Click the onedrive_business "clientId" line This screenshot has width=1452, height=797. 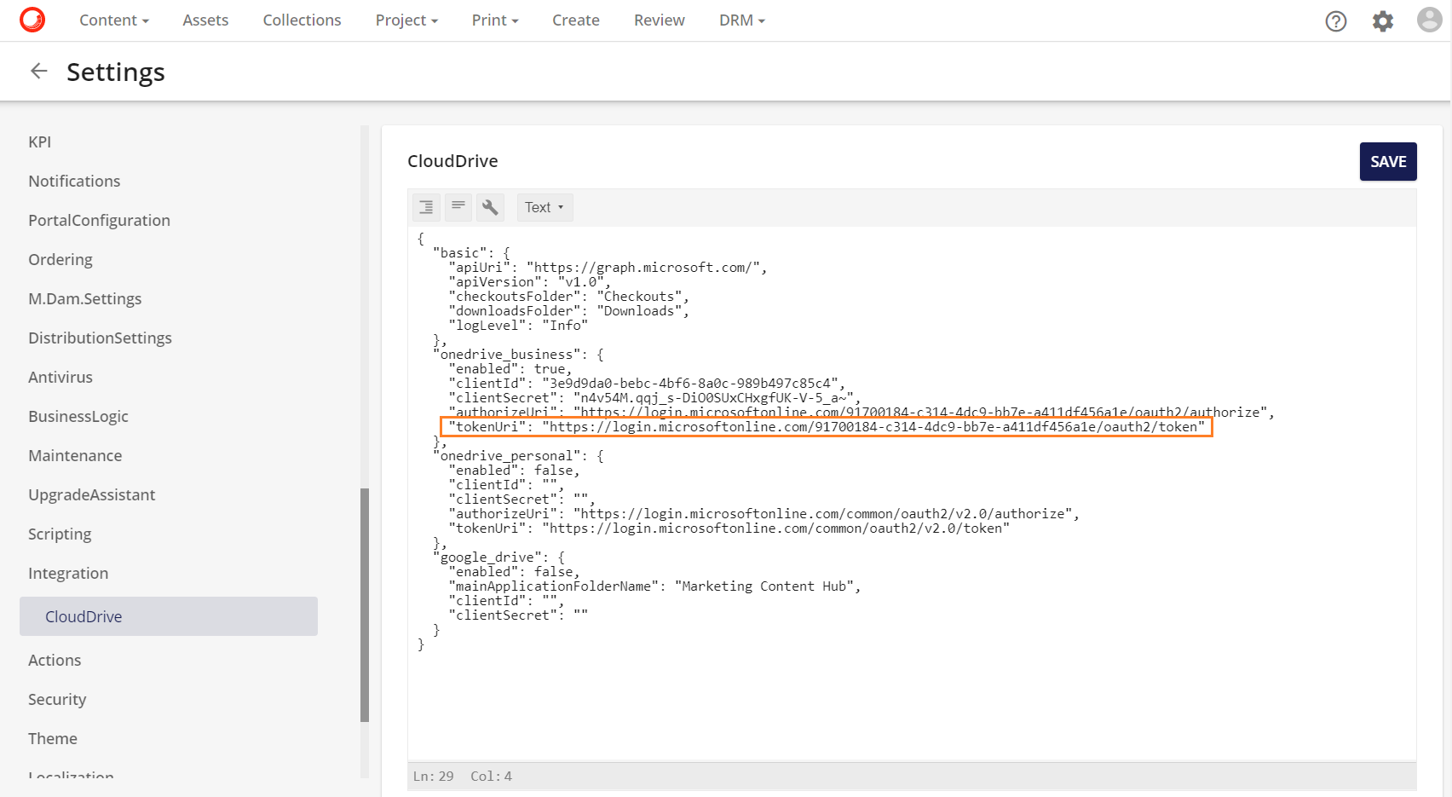click(x=647, y=383)
